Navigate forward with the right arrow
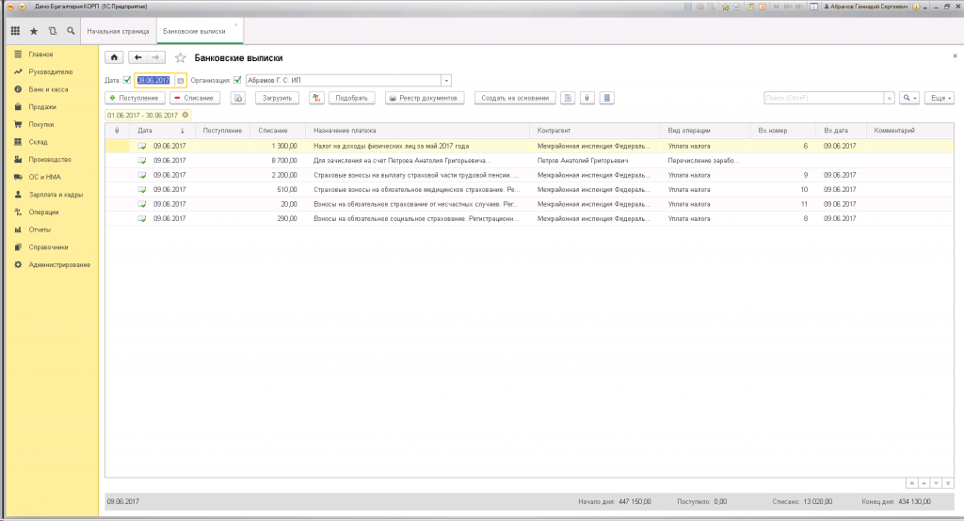The height and width of the screenshot is (521, 964). (x=156, y=57)
